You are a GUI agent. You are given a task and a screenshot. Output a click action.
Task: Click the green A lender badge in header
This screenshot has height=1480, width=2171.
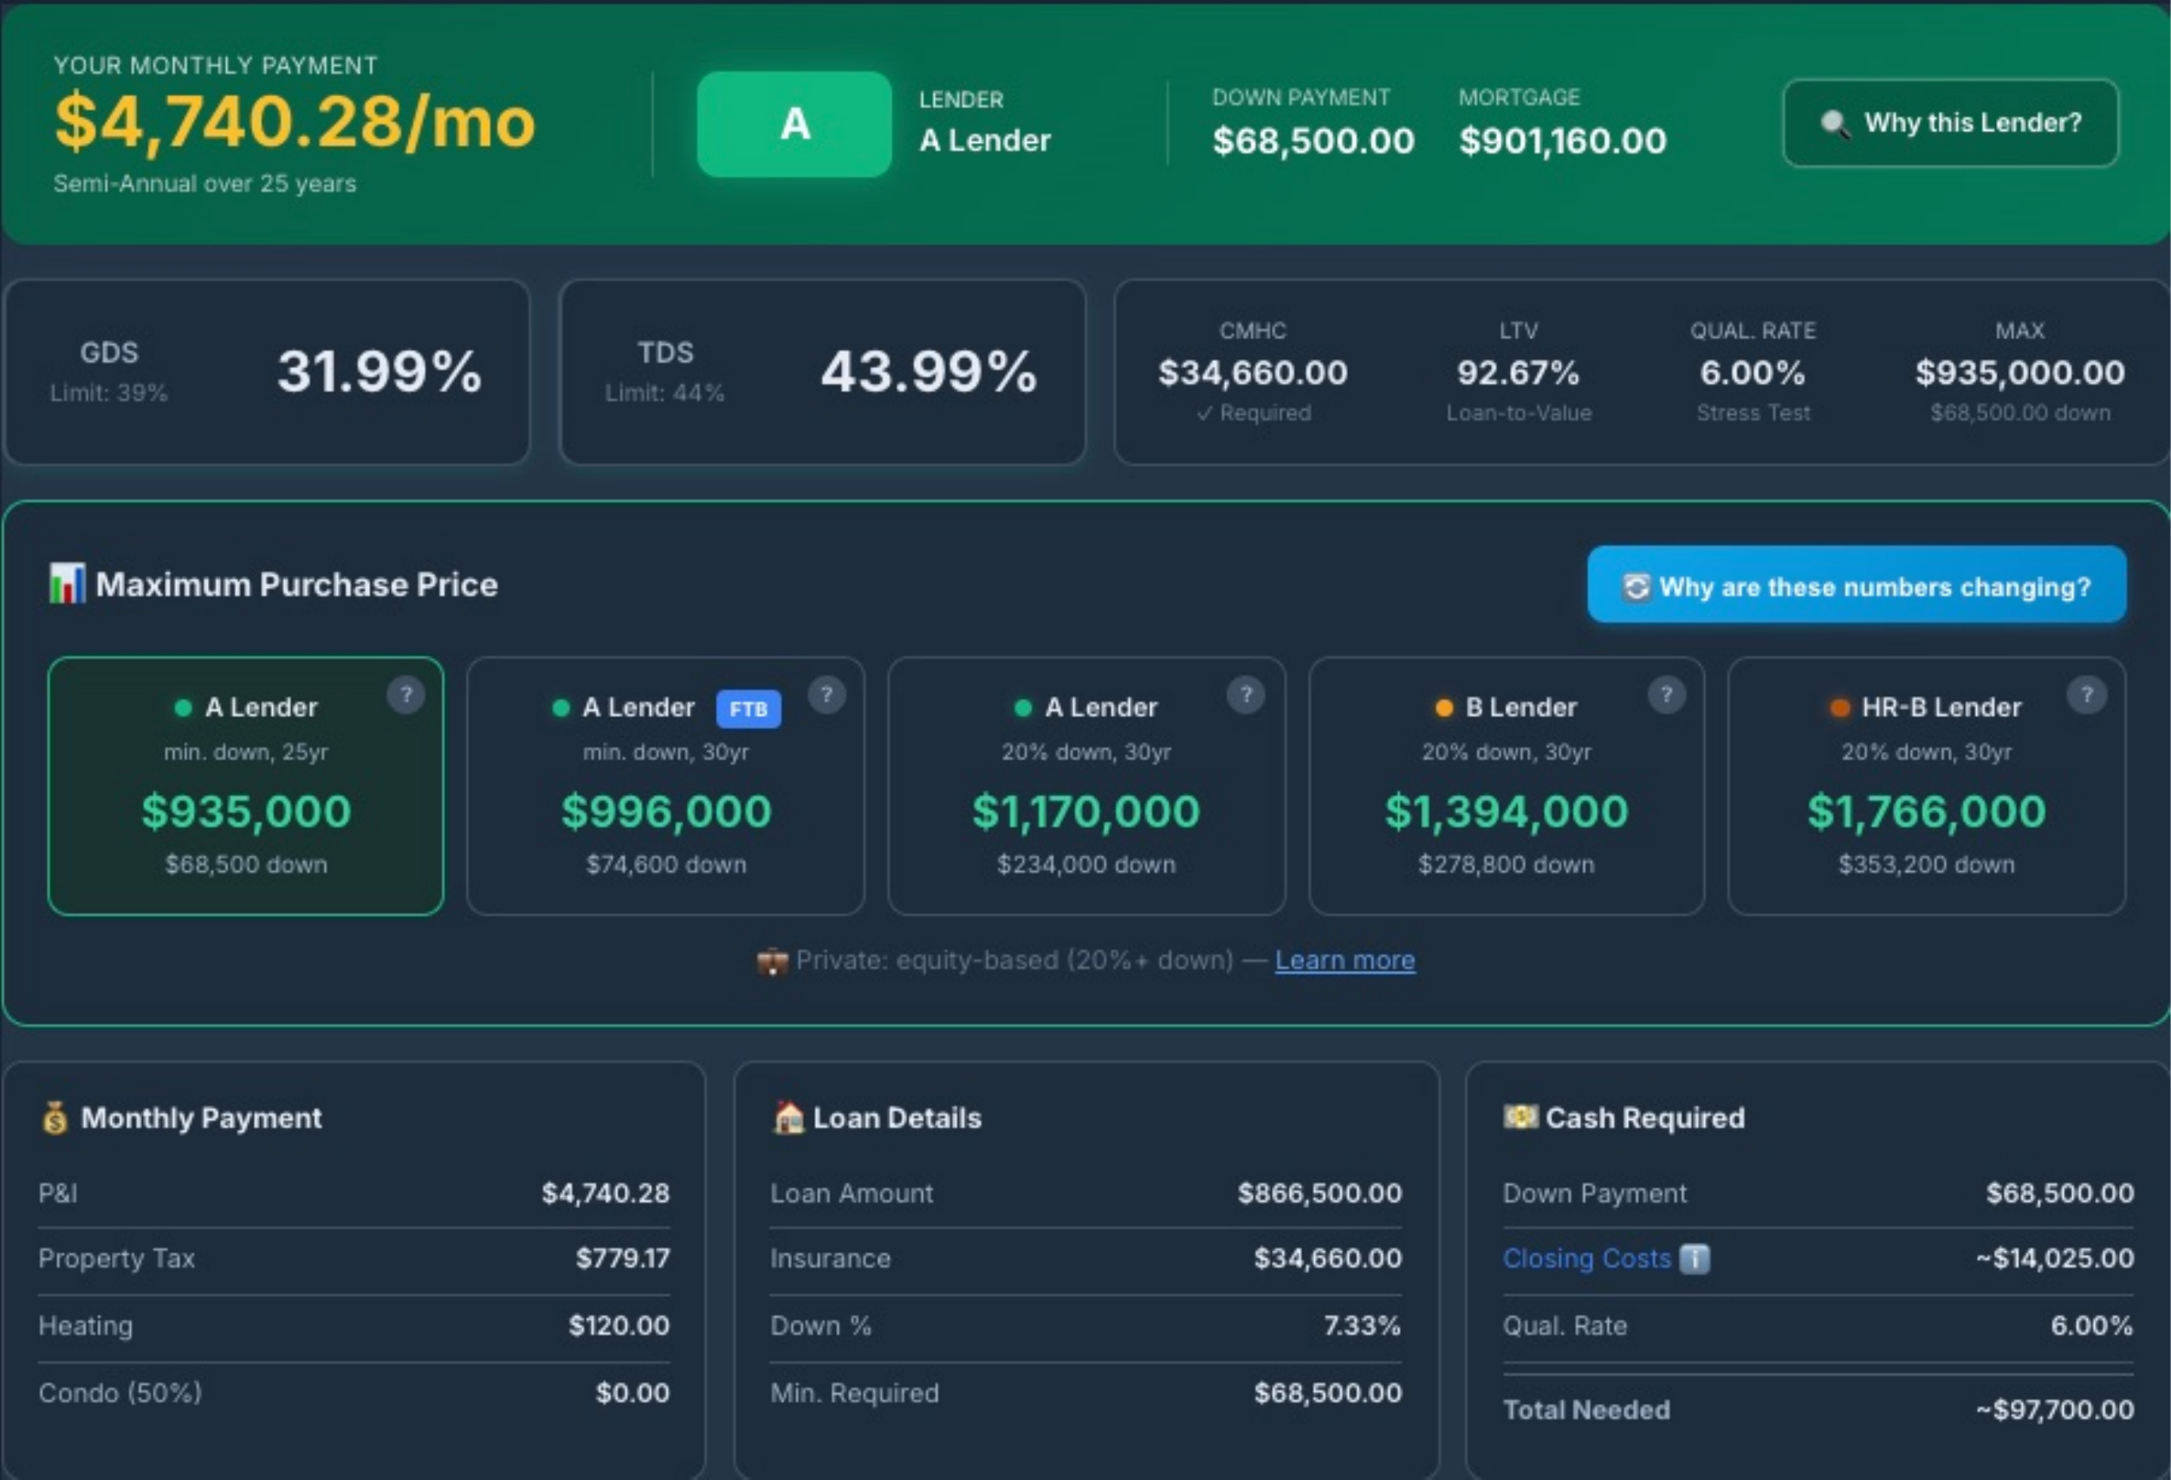[x=793, y=123]
